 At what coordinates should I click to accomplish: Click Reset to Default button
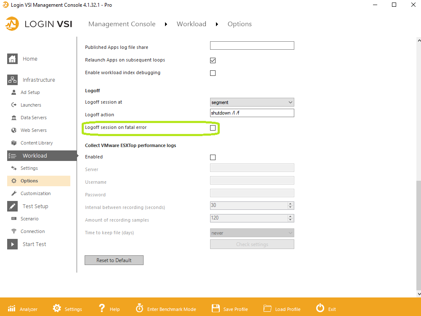114,260
